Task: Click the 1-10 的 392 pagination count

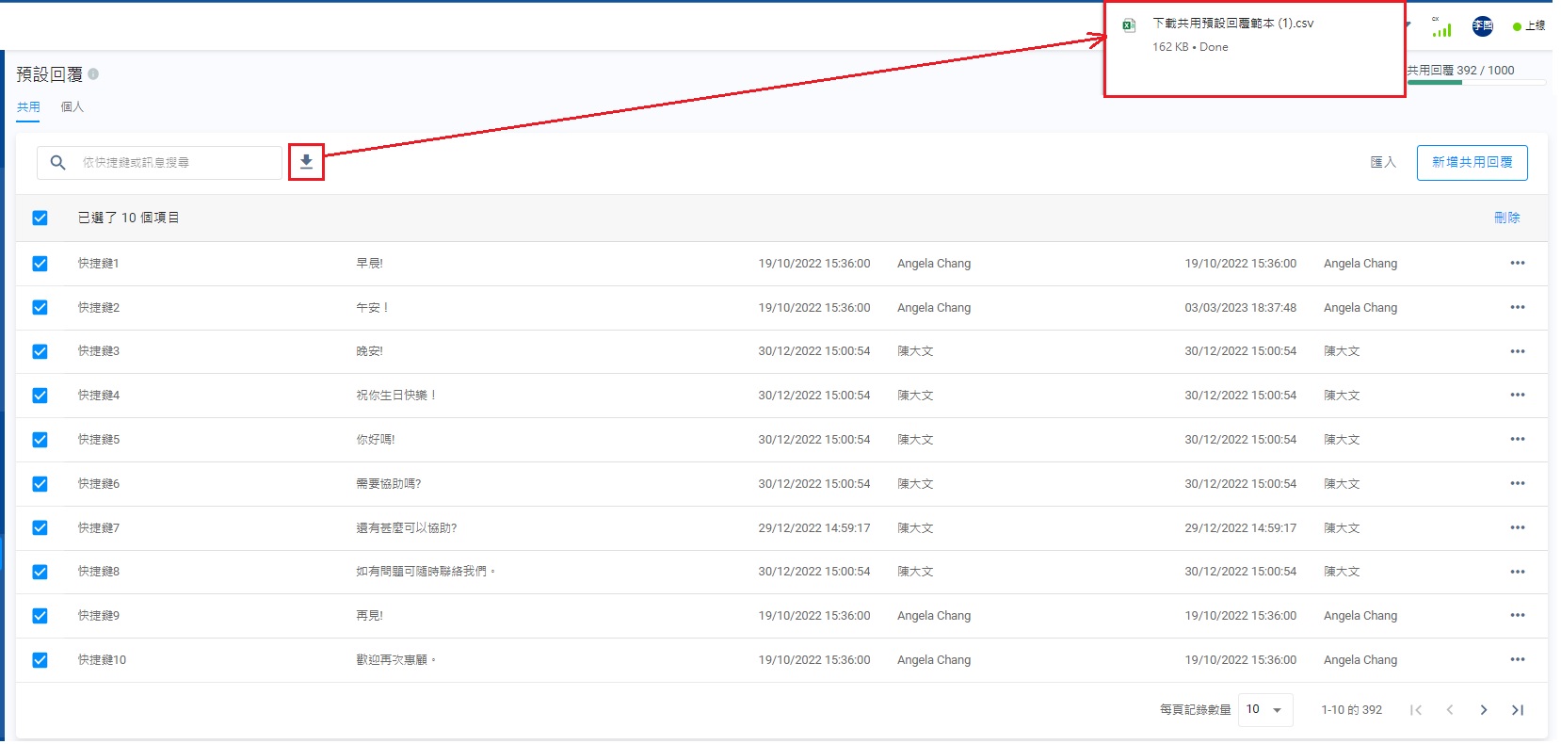Action: (x=1352, y=710)
